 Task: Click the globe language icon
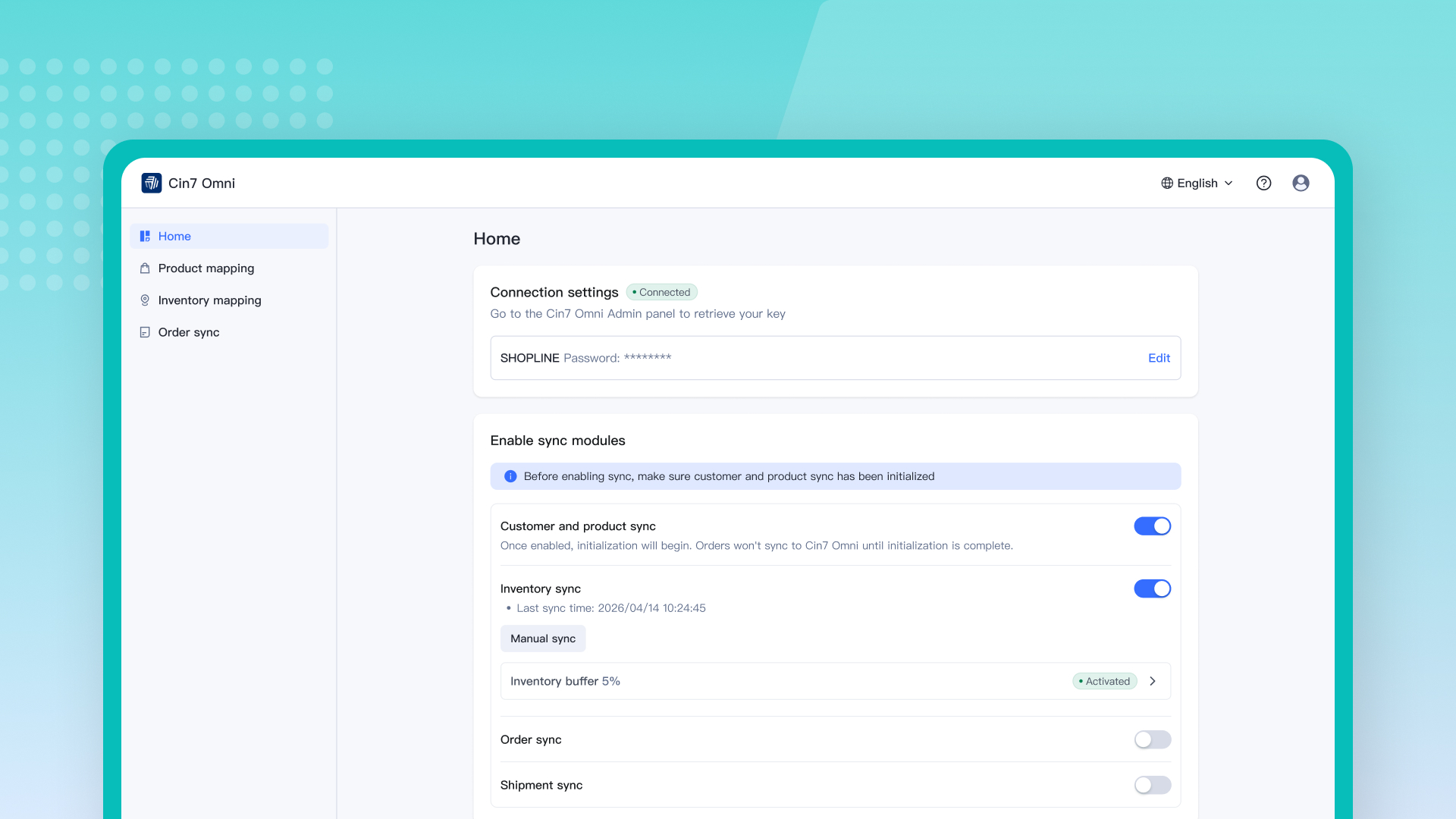[x=1167, y=183]
